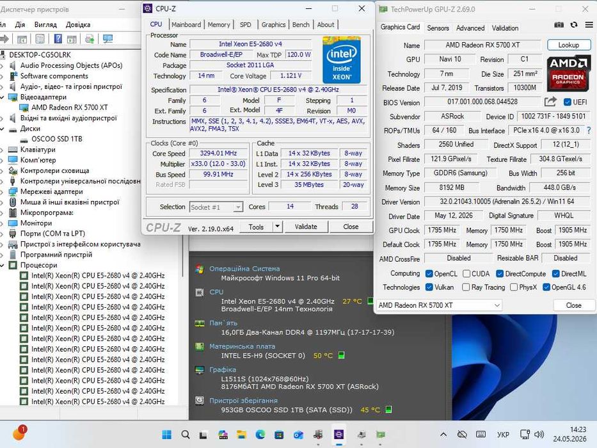Click the Tools button in CPU-Z
Image resolution: width=597 pixels, height=448 pixels.
(x=256, y=227)
